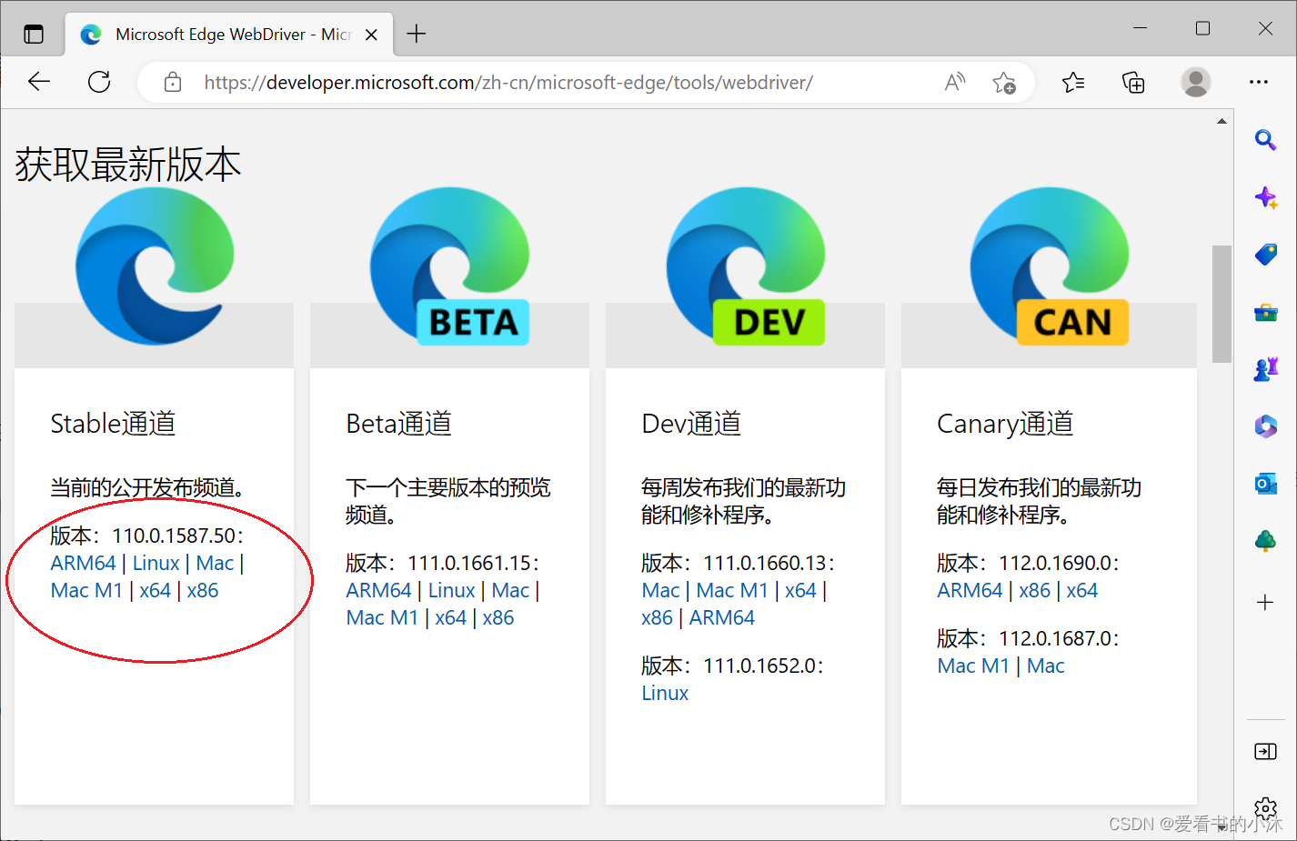Open the tab actions menu
Image resolution: width=1297 pixels, height=841 pixels.
coord(34,35)
